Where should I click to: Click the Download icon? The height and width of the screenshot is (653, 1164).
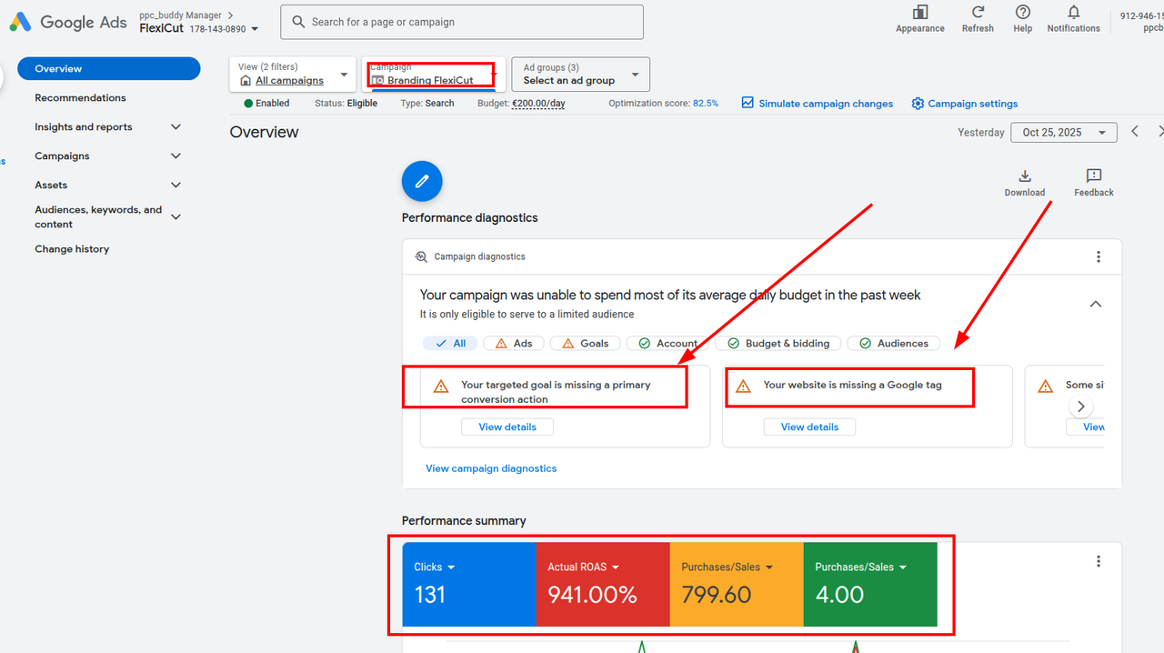pos(1025,176)
